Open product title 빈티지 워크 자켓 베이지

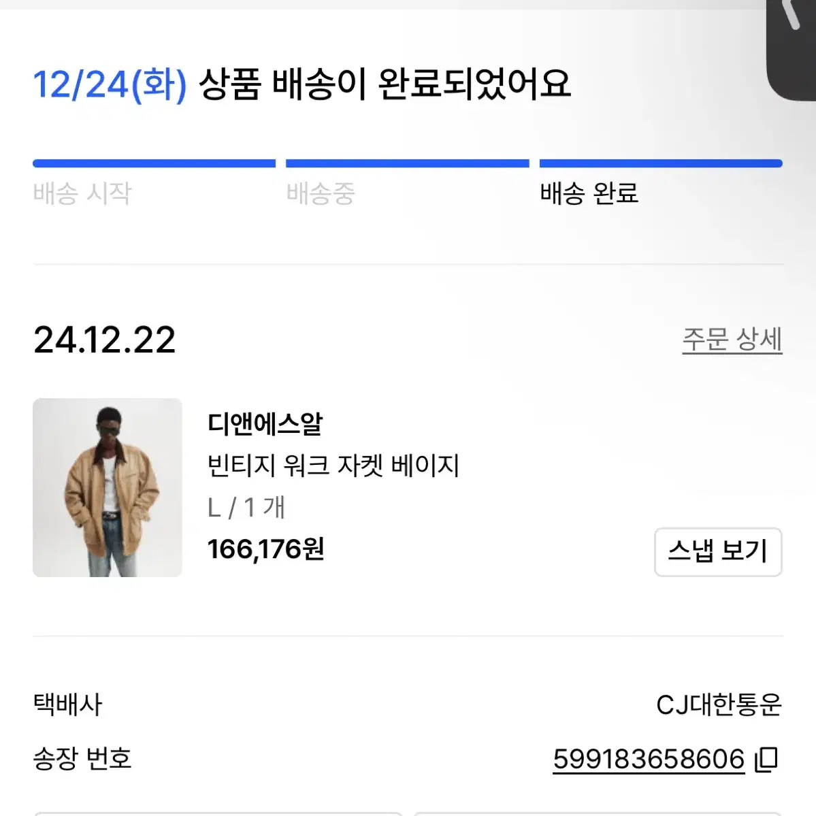click(333, 466)
